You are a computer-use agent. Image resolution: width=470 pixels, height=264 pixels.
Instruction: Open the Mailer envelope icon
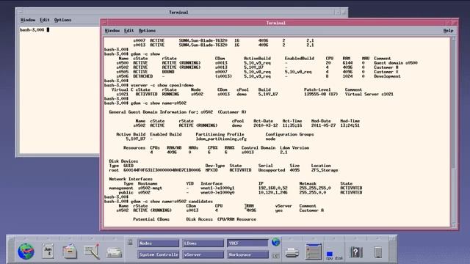pos(115,252)
